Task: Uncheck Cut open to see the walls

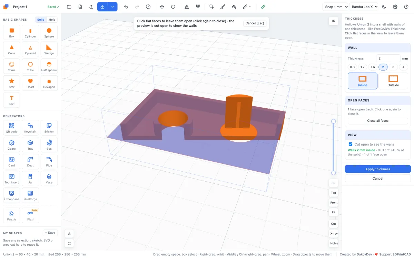Action: point(351,144)
